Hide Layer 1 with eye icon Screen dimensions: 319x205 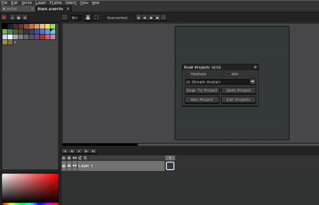(64, 166)
